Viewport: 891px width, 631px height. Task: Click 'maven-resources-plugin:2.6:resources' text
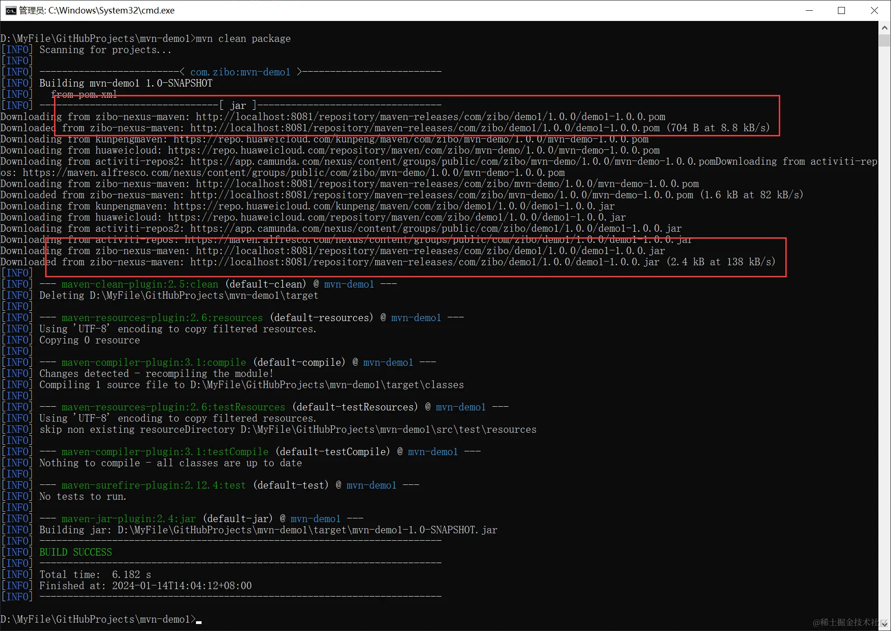tap(162, 318)
